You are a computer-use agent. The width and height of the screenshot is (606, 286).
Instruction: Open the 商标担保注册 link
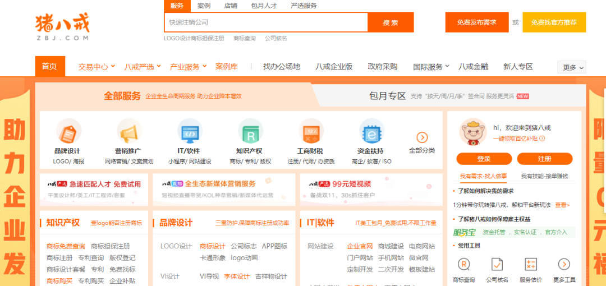point(111,246)
